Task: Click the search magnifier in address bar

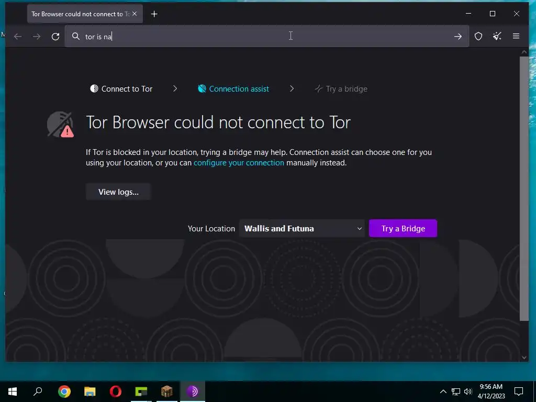Action: (76, 36)
